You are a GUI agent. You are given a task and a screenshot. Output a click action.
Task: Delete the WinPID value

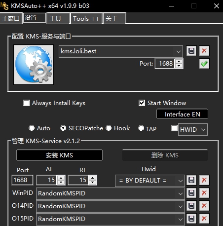[x=204, y=193]
